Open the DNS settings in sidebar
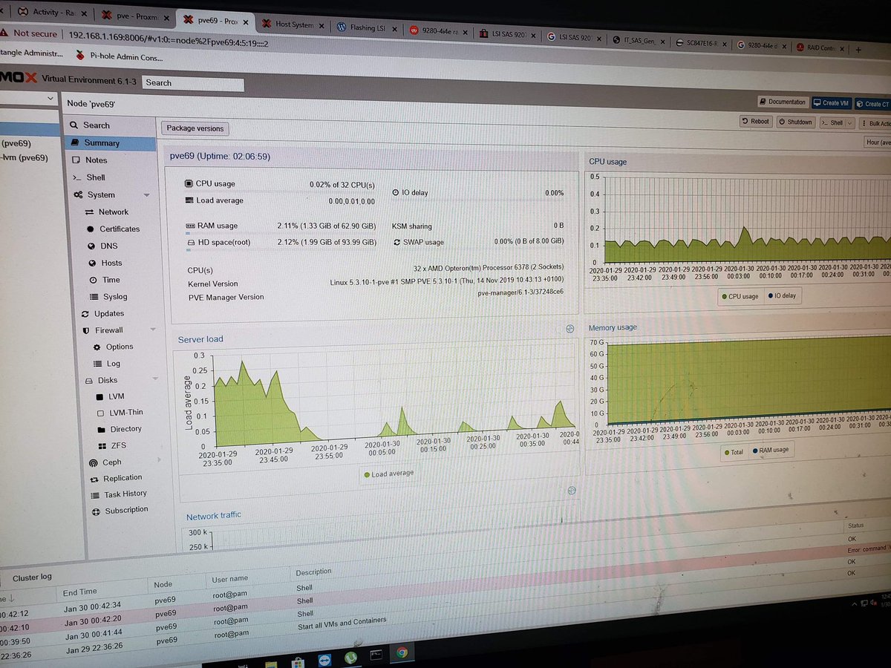This screenshot has width=891, height=668. pyautogui.click(x=109, y=246)
